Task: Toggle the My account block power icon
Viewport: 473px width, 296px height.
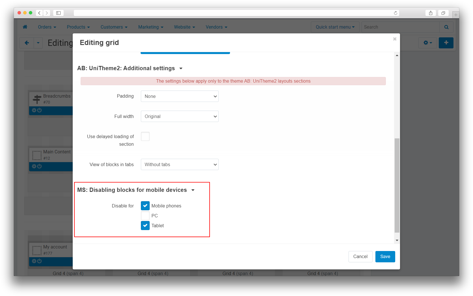Action: (x=39, y=261)
